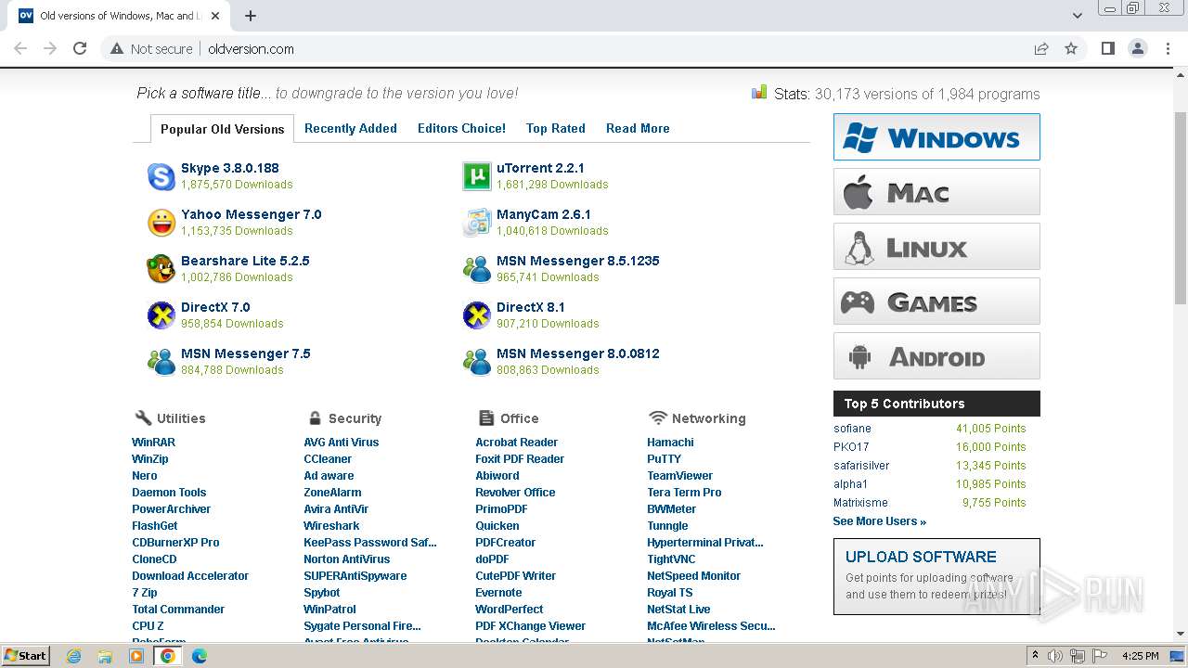Click the taskbar clock showing 4:25 PM
Image resolution: width=1188 pixels, height=668 pixels.
pos(1140,656)
